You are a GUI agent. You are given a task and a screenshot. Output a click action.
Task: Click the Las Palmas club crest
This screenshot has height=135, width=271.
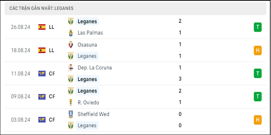point(71,33)
